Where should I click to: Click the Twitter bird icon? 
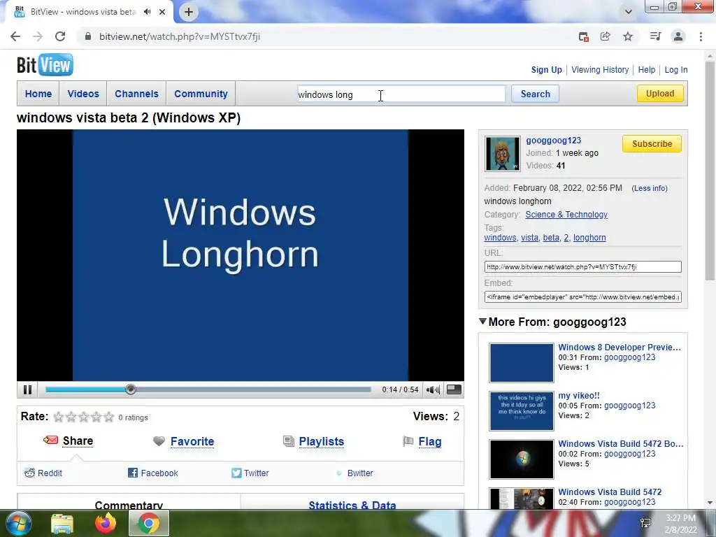236,473
